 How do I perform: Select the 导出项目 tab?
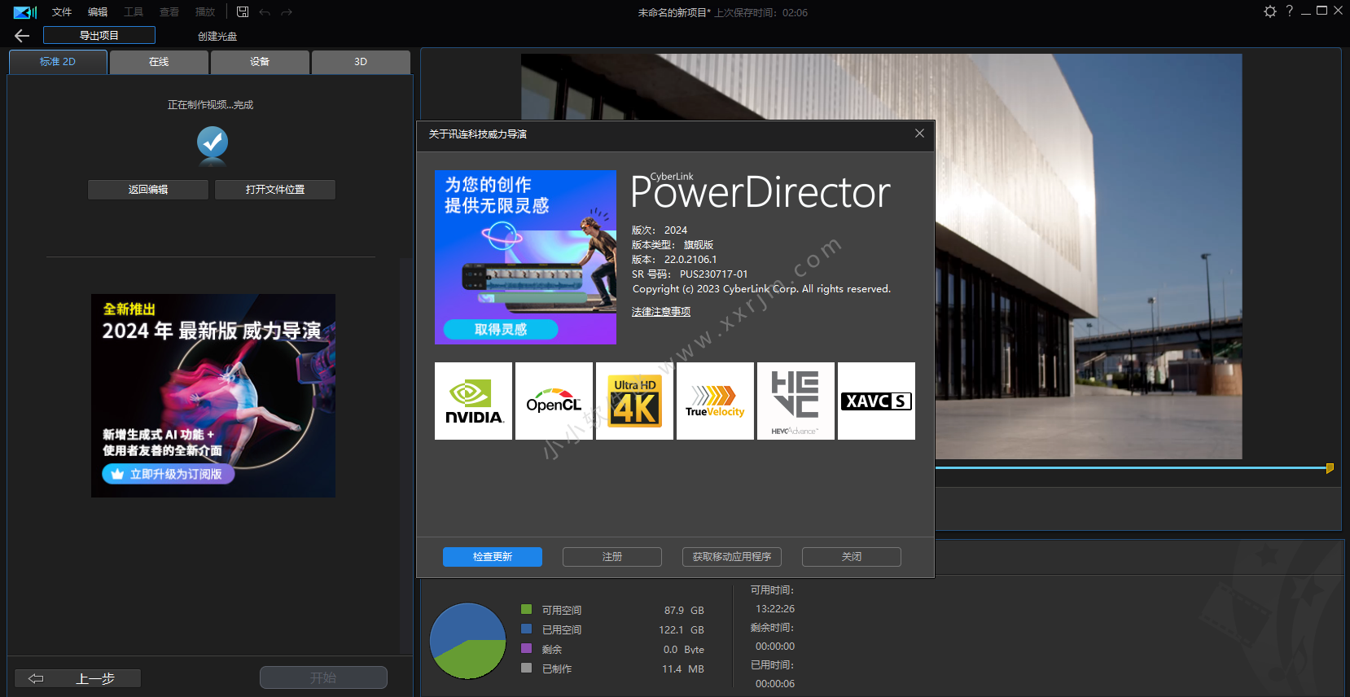coord(99,35)
